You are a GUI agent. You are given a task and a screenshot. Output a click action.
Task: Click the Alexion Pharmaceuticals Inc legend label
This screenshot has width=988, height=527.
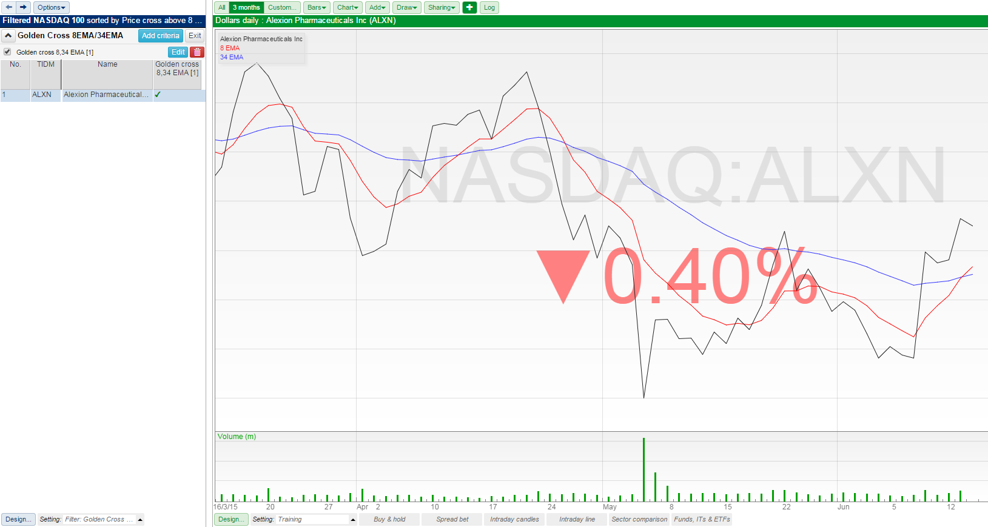coord(261,39)
